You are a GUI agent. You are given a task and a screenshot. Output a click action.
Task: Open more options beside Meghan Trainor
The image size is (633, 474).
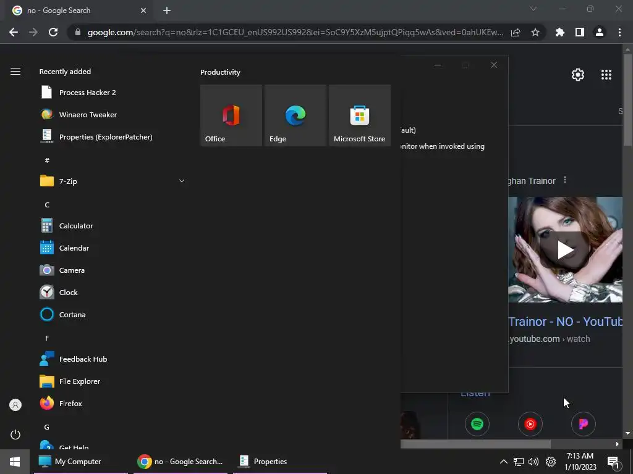[565, 180]
